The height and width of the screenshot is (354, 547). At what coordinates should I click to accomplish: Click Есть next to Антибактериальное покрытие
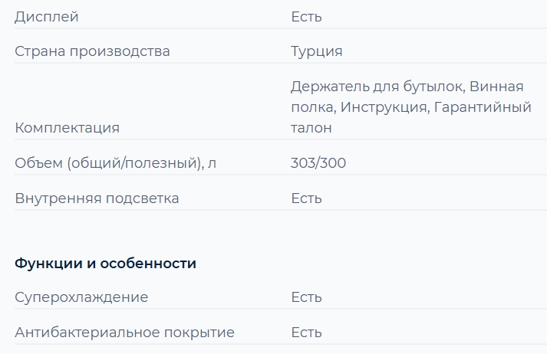(x=306, y=333)
